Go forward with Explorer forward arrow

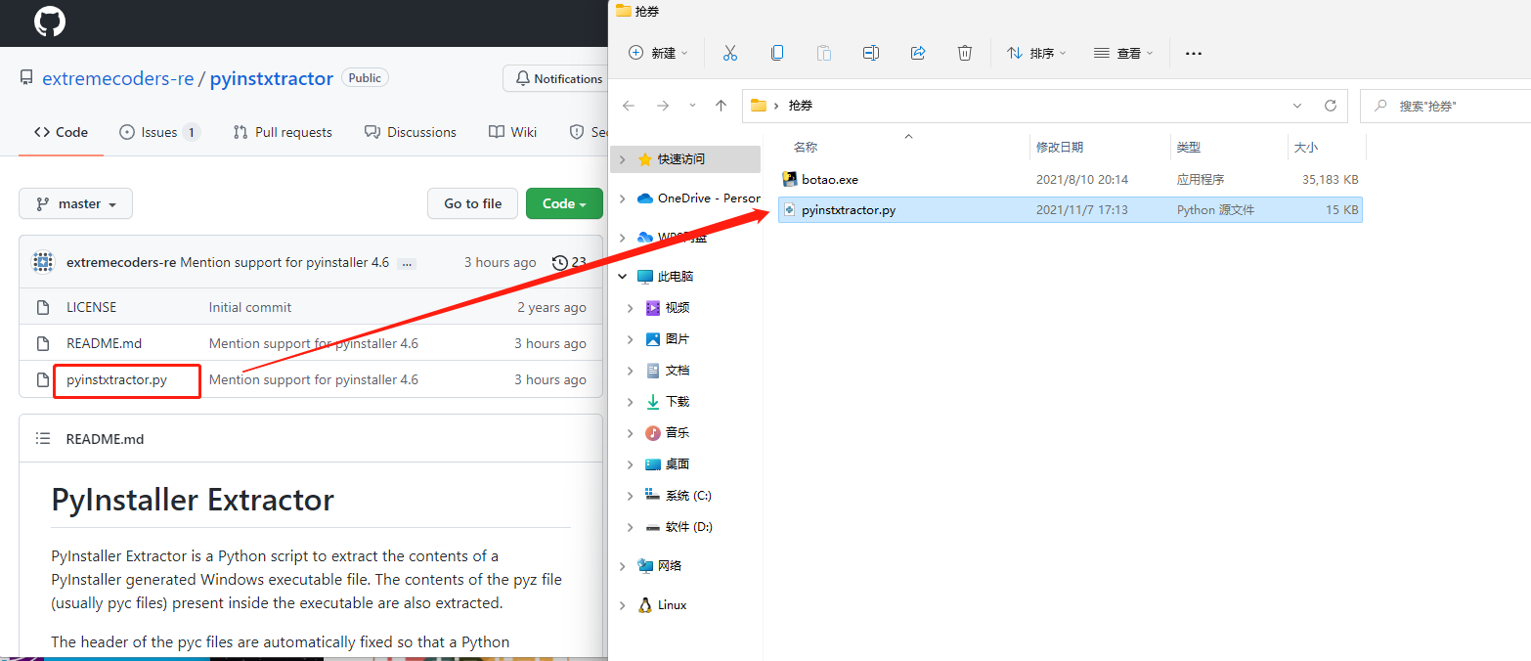pos(663,106)
